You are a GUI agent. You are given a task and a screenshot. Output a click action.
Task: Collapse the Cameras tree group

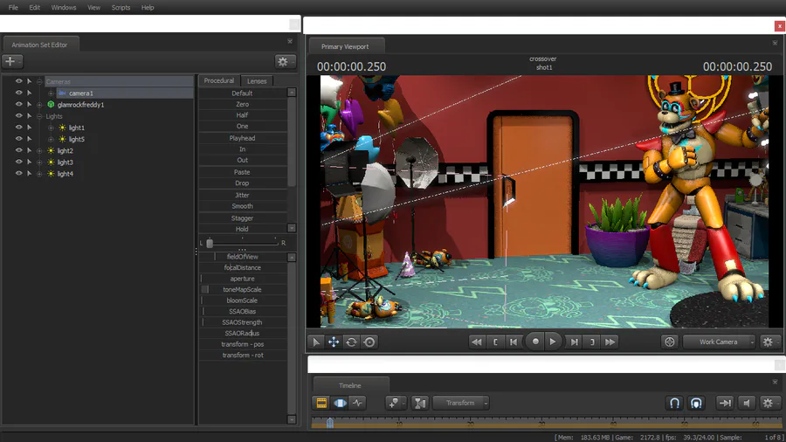coord(39,82)
